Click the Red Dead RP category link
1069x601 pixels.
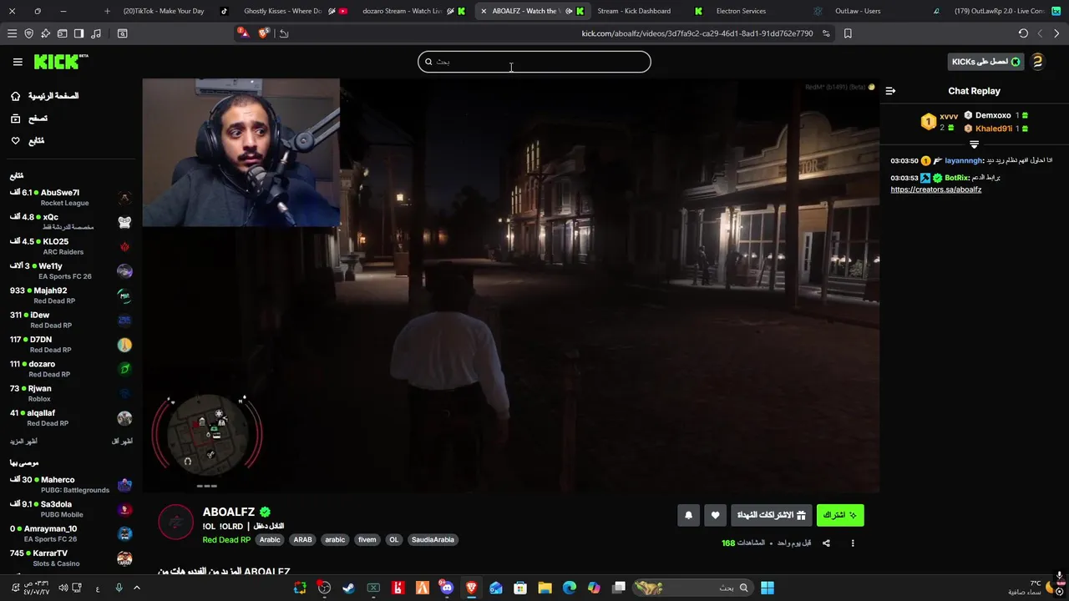(226, 540)
